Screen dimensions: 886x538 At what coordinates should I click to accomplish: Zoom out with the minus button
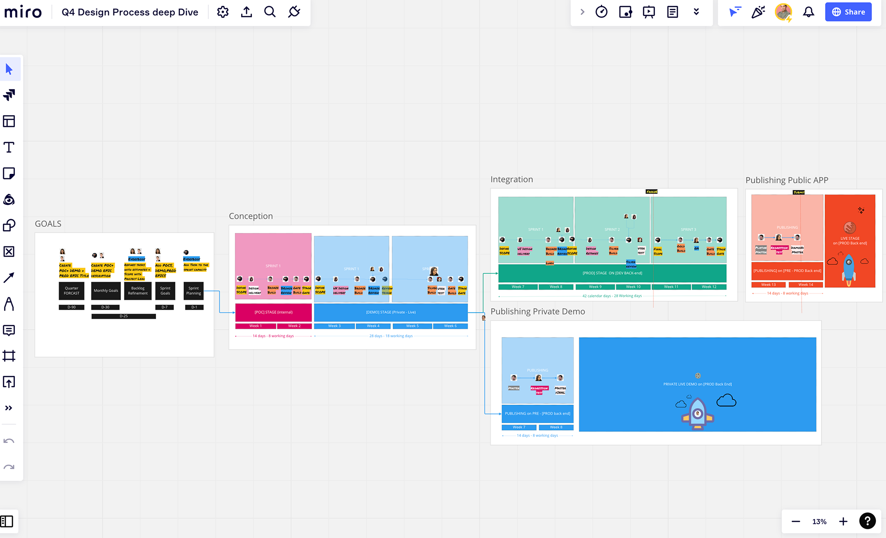coord(796,521)
